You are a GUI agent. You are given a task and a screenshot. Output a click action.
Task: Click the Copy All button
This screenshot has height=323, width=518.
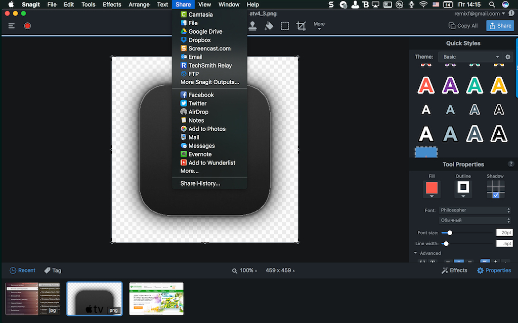tap(463, 26)
